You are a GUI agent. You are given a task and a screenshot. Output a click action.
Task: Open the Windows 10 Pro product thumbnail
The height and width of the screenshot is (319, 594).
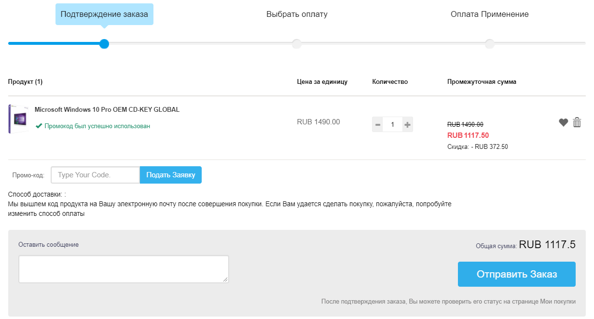click(18, 119)
